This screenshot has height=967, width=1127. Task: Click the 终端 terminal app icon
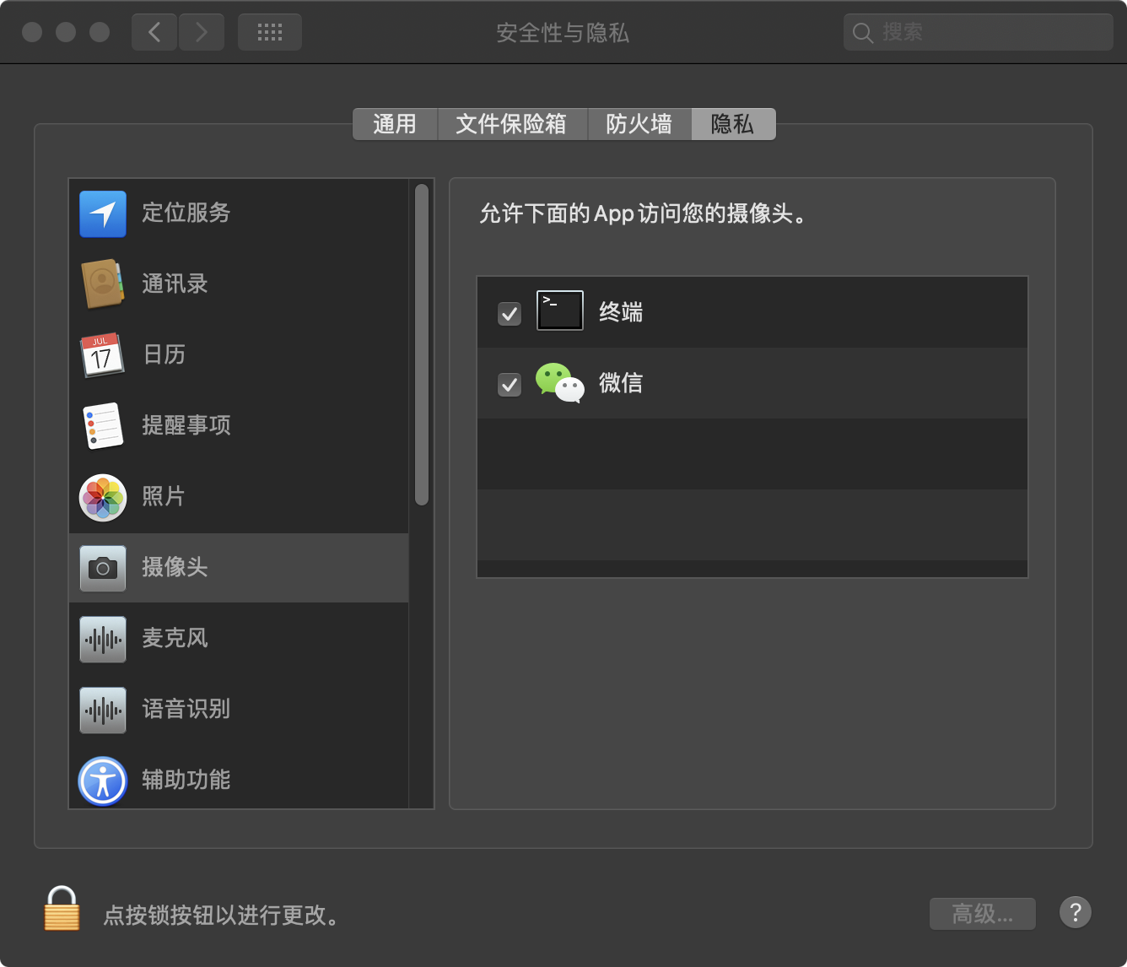(559, 311)
